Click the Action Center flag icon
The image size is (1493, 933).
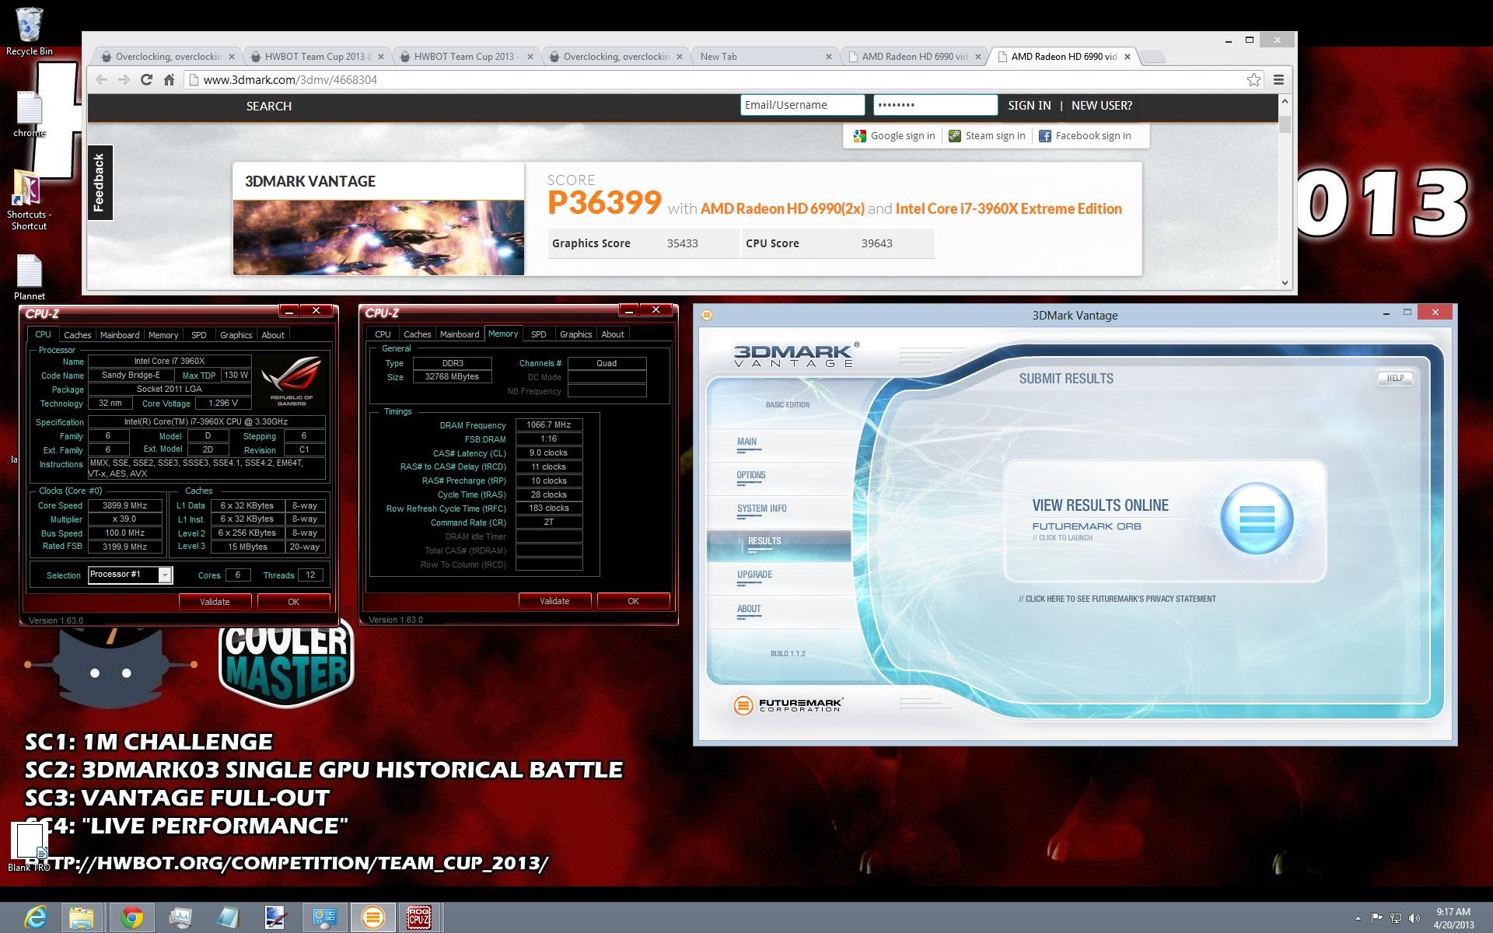[x=1376, y=918]
